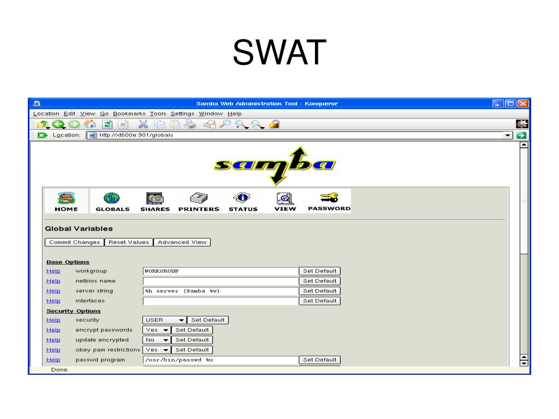The image size is (559, 419).
Task: Click the workgroup text field
Action: pyautogui.click(x=221, y=271)
